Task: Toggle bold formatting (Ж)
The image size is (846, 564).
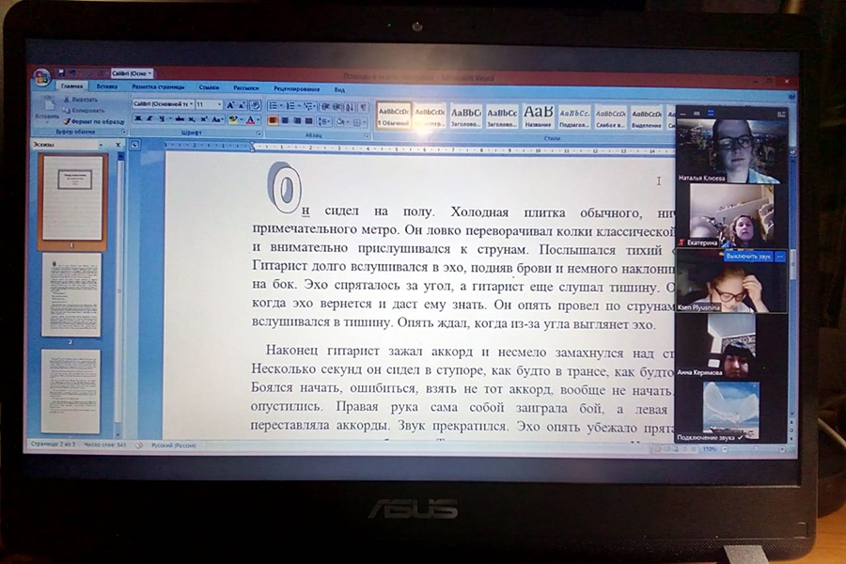Action: click(137, 119)
